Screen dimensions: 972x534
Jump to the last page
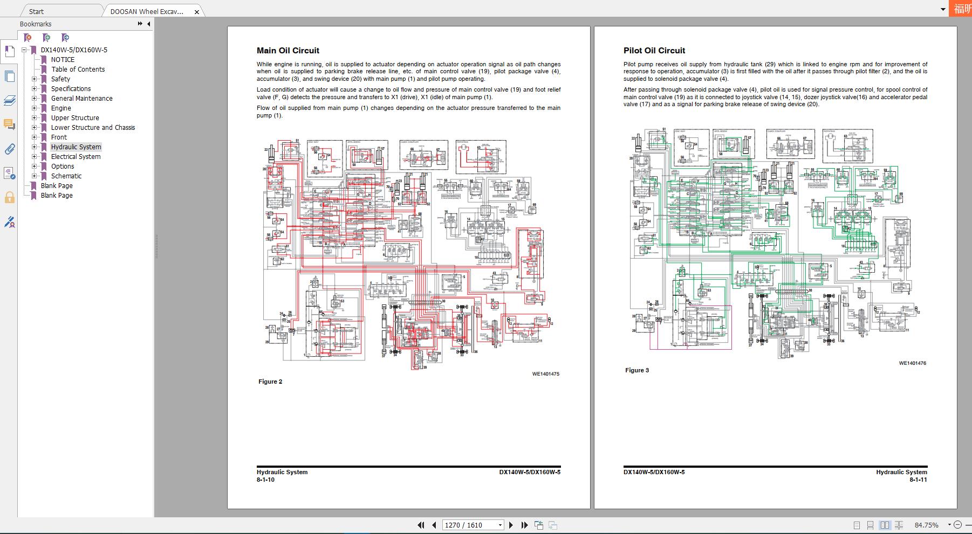524,525
